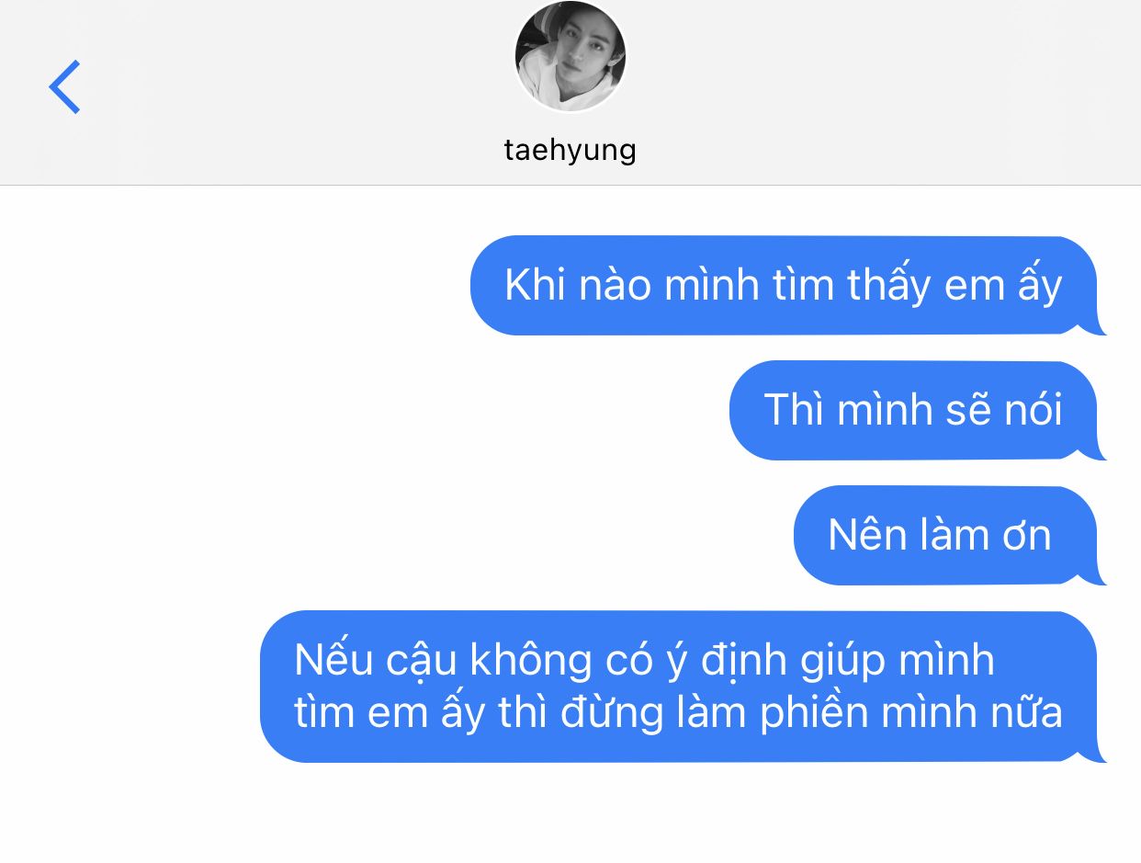Tap the contact name taehyung
This screenshot has height=863, width=1141.
570,149
